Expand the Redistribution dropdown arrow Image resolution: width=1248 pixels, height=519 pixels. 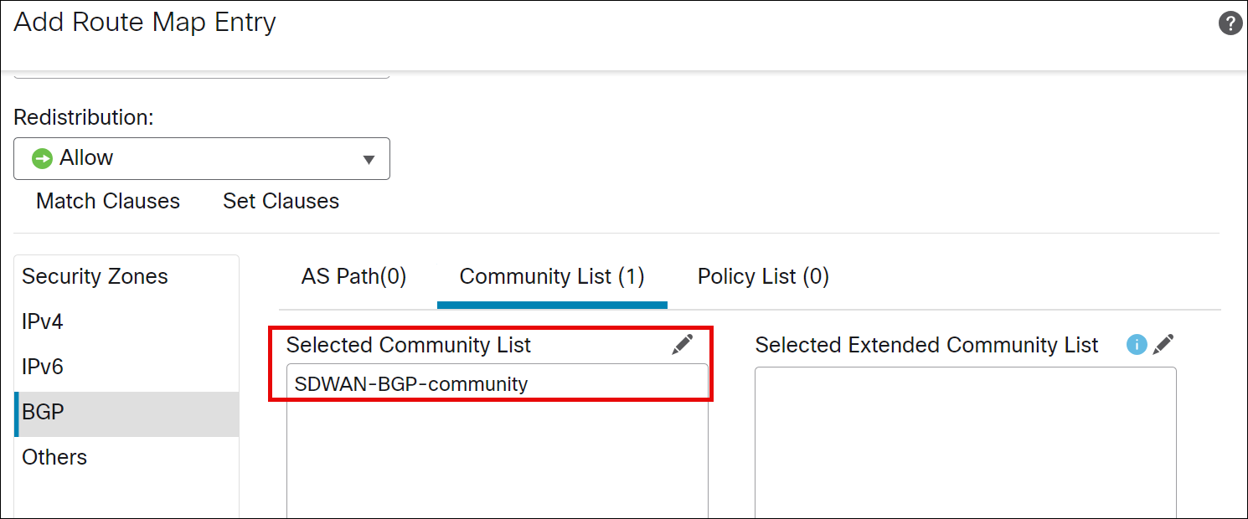point(369,159)
